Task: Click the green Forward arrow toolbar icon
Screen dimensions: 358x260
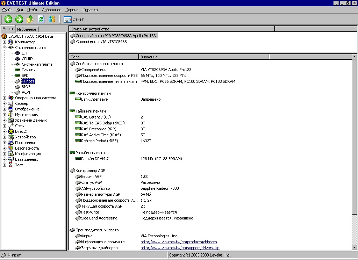Action: 19,19
